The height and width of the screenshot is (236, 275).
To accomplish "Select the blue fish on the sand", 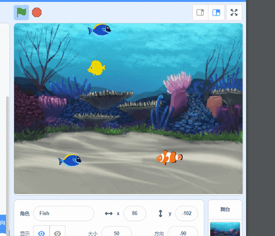I will tap(70, 160).
